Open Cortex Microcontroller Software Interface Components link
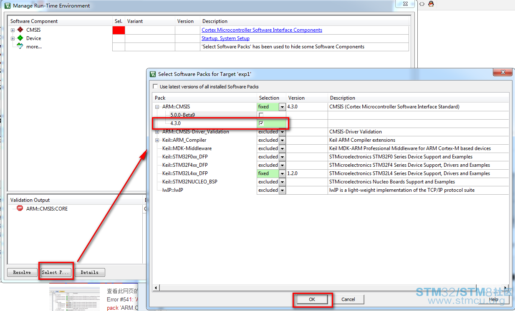 [262, 30]
